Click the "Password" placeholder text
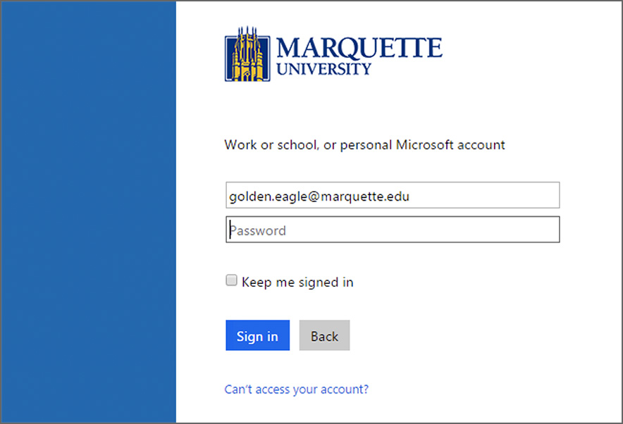The image size is (623, 424). tap(258, 231)
